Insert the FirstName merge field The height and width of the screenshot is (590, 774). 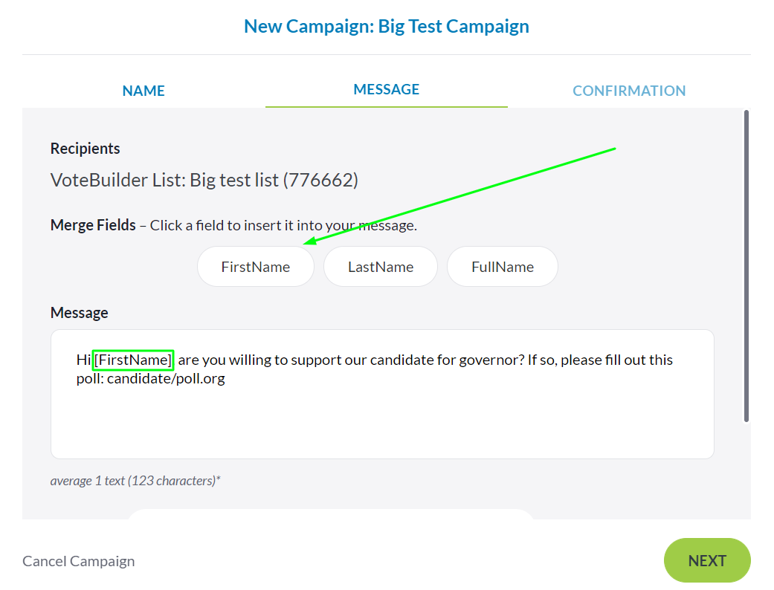(255, 266)
